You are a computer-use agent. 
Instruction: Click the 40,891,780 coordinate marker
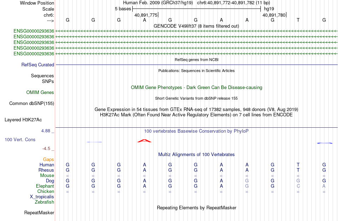point(274,15)
